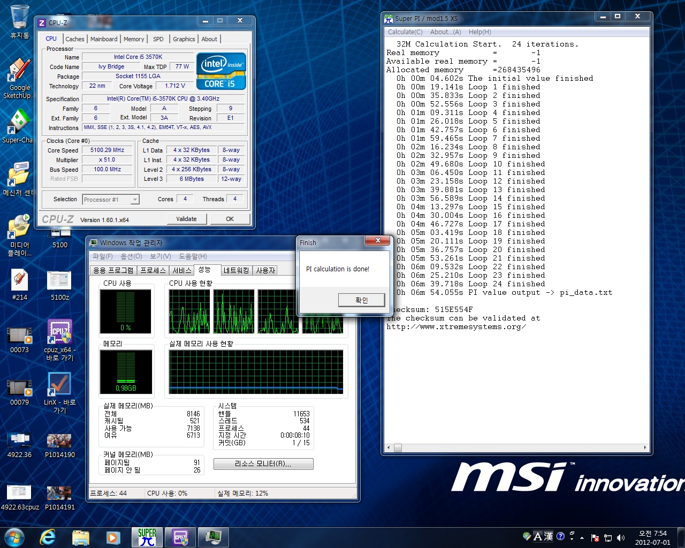Open the Memory tab in CPU-Z
The image size is (685, 548).
click(x=134, y=39)
